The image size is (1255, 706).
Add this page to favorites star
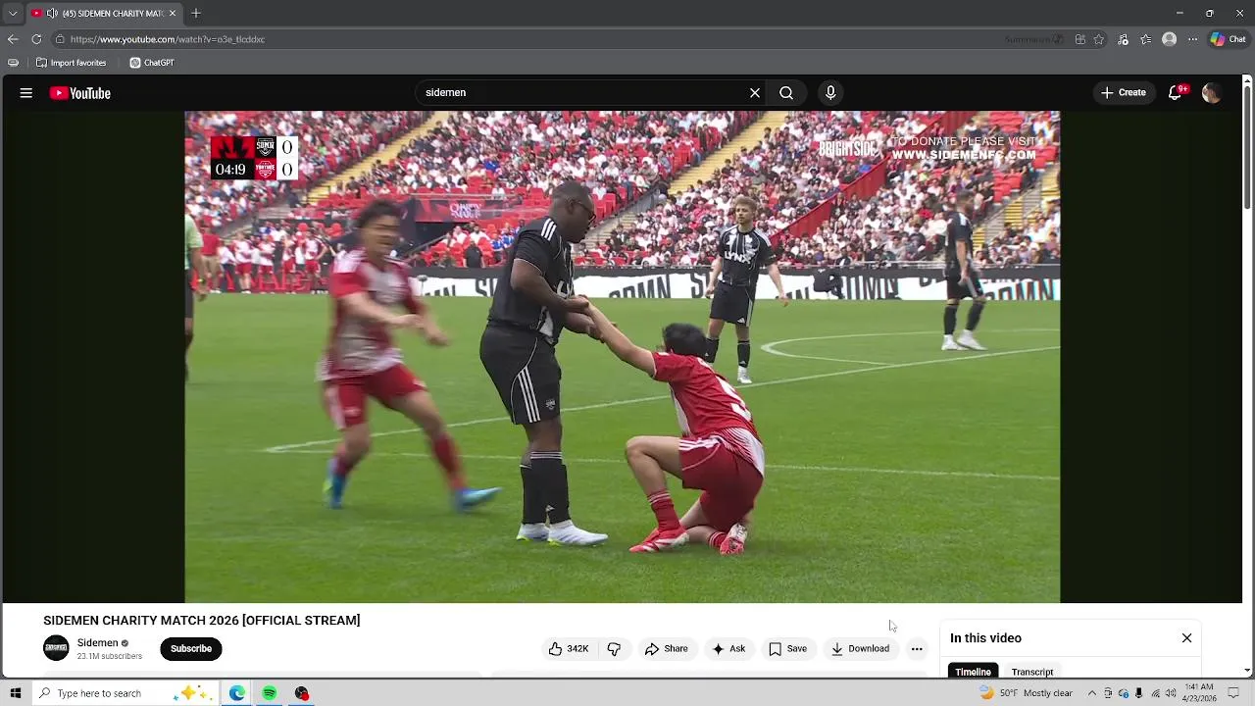pyautogui.click(x=1099, y=39)
